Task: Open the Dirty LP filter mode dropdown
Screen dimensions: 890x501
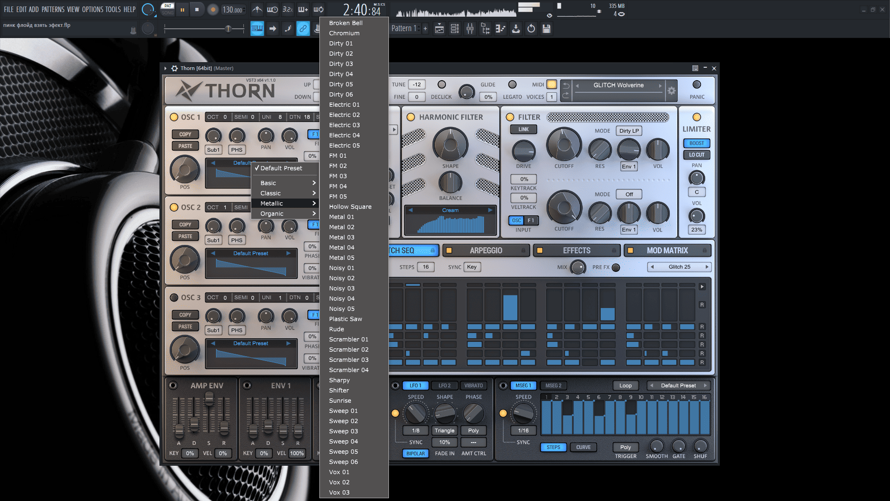Action: (629, 131)
